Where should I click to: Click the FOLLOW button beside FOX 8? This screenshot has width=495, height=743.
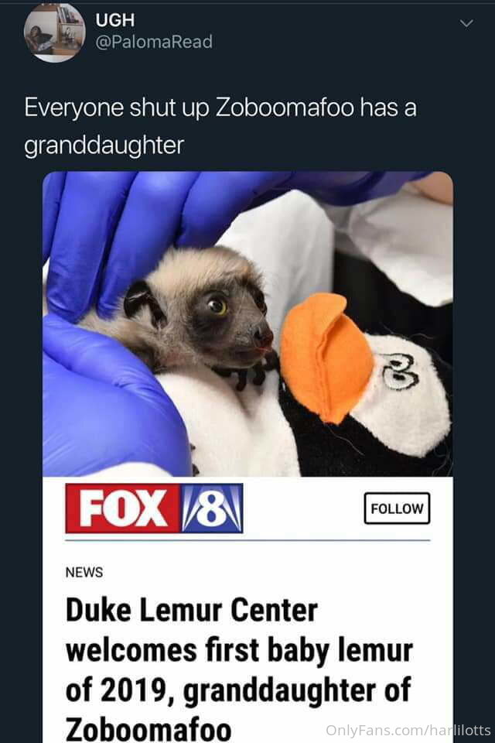(397, 508)
